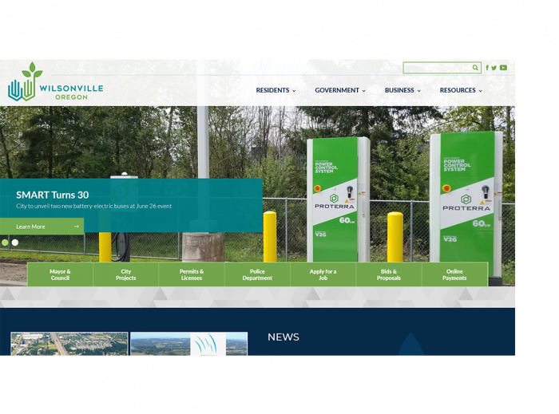The width and height of the screenshot is (559, 414).
Task: Click the NEWS heading
Action: [283, 337]
